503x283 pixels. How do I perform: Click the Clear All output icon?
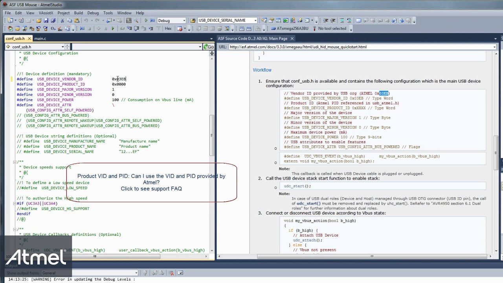172,273
